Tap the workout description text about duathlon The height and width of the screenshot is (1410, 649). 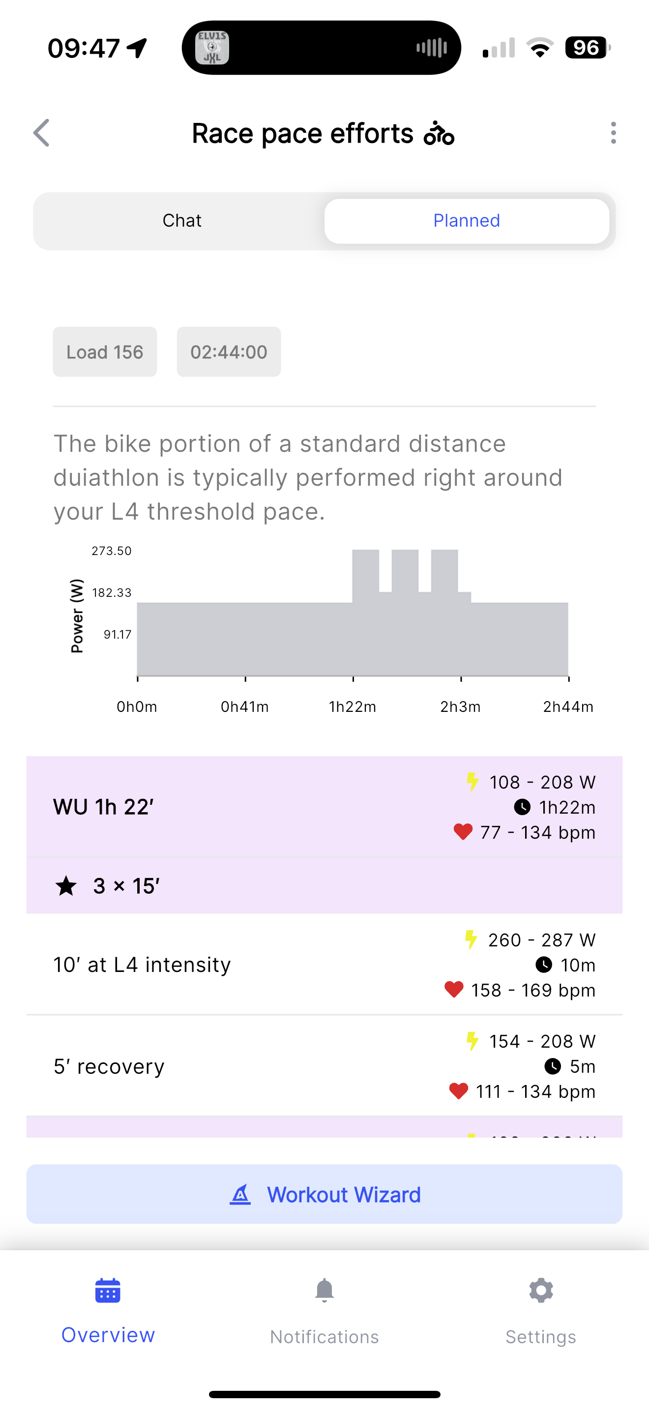click(x=307, y=477)
